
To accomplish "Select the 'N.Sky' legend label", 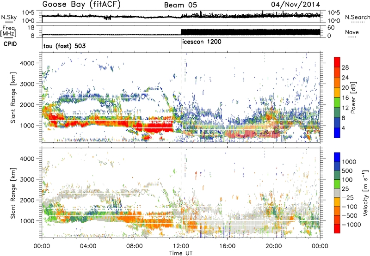I will click(9, 17).
